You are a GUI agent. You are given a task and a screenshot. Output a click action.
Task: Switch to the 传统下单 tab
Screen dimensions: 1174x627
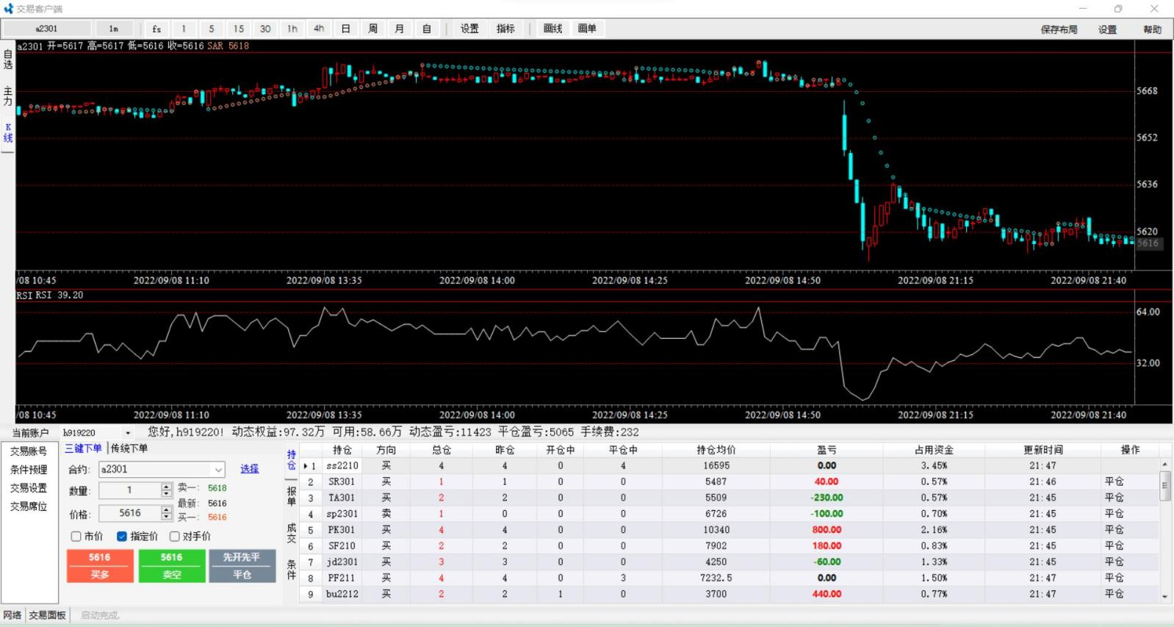tap(129, 448)
